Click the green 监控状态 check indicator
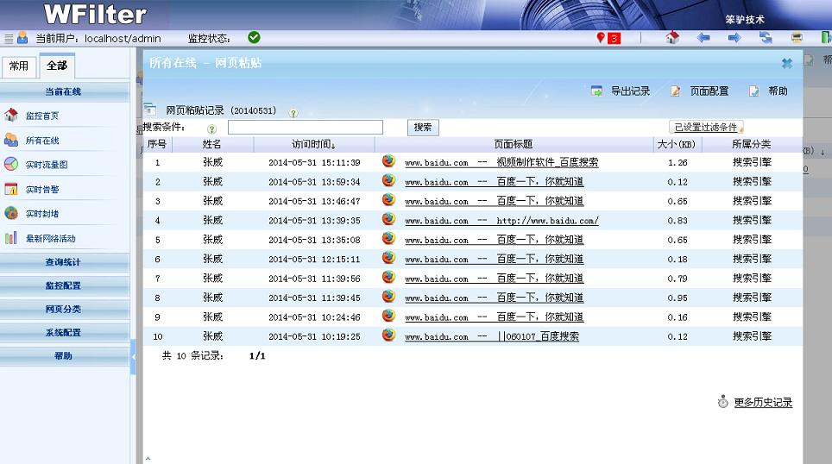 (x=254, y=38)
